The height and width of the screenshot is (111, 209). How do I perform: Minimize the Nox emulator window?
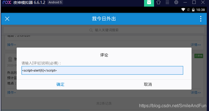[x=185, y=2]
